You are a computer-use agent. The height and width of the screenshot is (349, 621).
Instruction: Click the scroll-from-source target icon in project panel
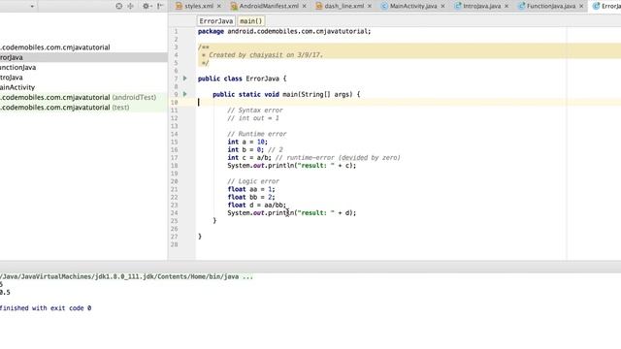point(118,6)
